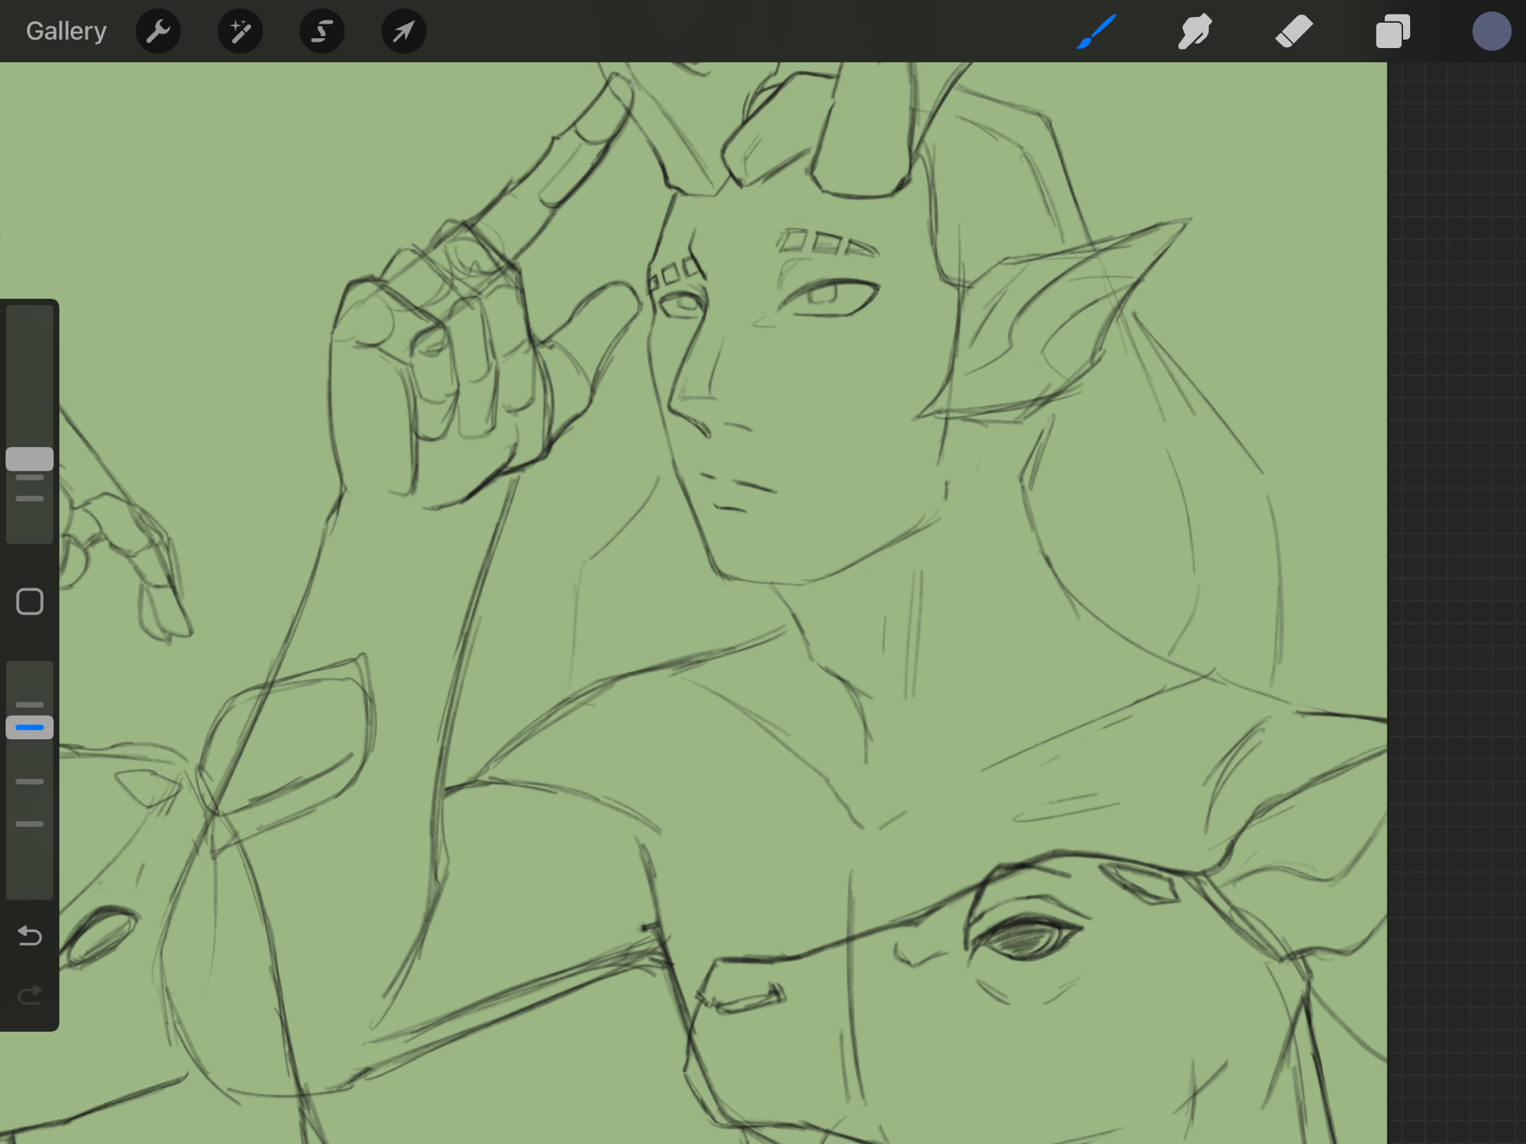Tap the square Modify button on sidebar
1526x1144 pixels.
pyautogui.click(x=30, y=602)
